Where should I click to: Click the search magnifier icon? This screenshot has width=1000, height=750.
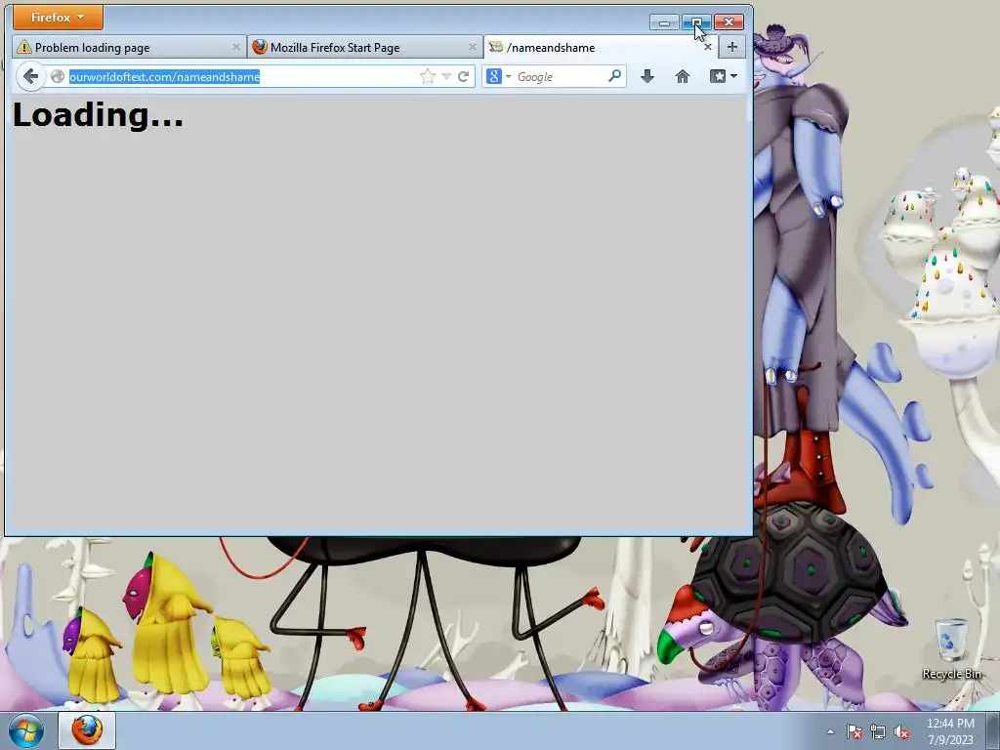pos(615,76)
